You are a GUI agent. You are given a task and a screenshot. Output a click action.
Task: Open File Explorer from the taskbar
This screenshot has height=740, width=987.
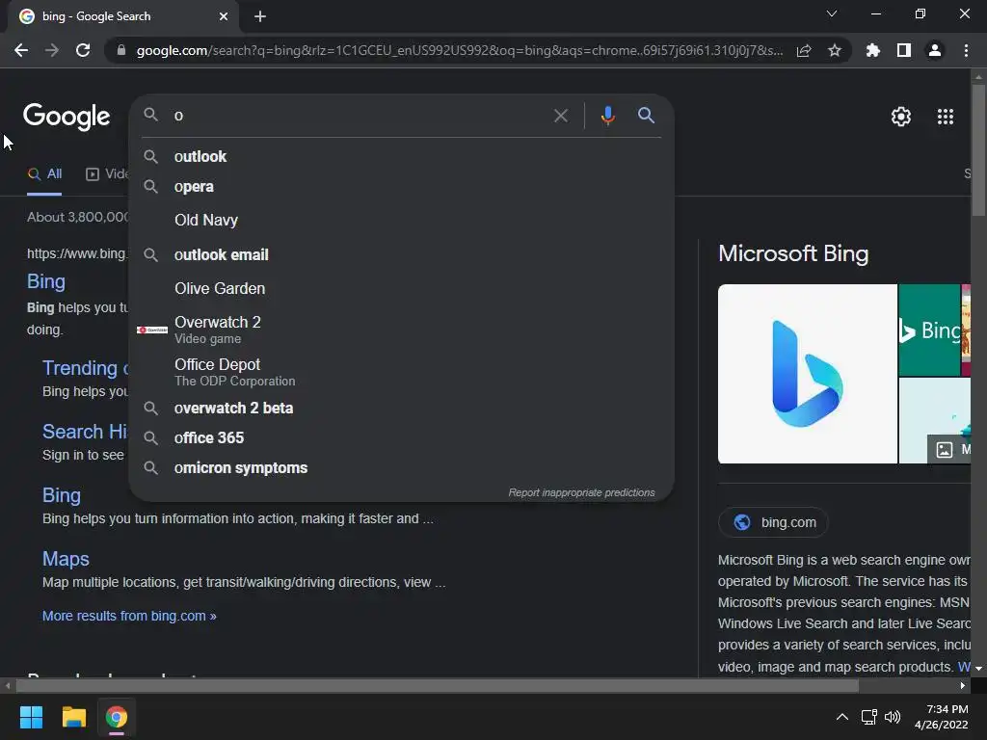coord(73,717)
